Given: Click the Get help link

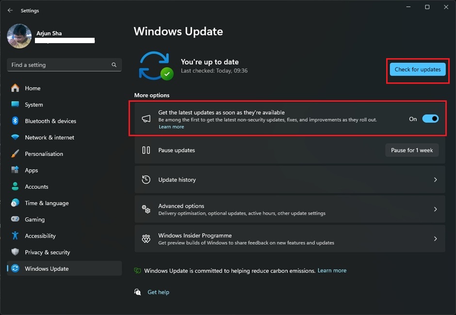Looking at the screenshot, I should click(158, 292).
